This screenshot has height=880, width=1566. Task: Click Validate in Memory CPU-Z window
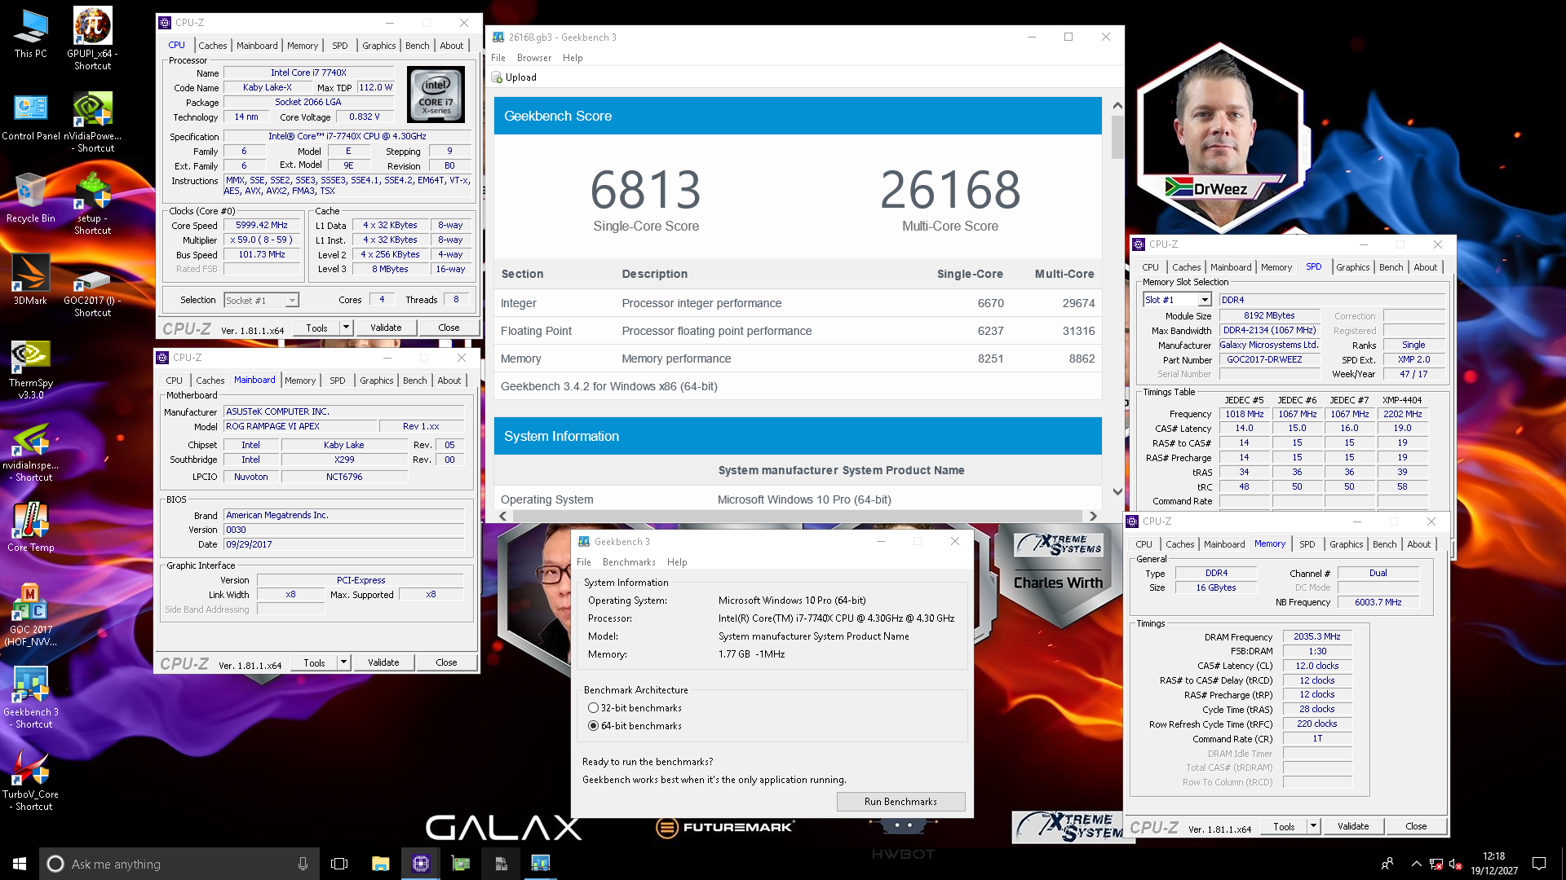point(1353,826)
